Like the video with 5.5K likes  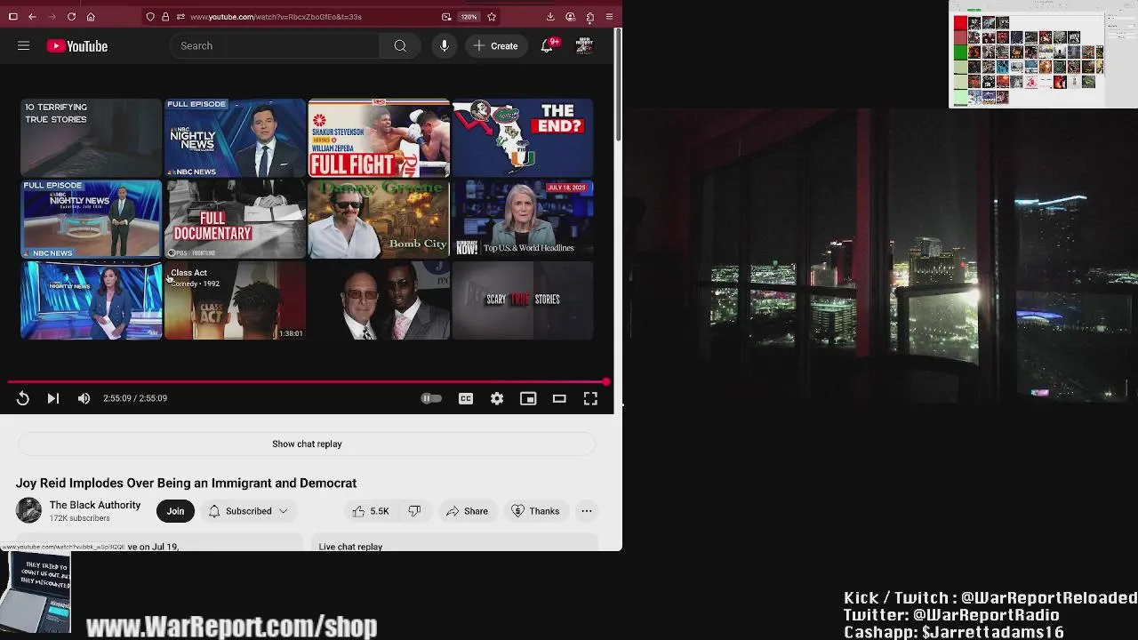(x=370, y=511)
